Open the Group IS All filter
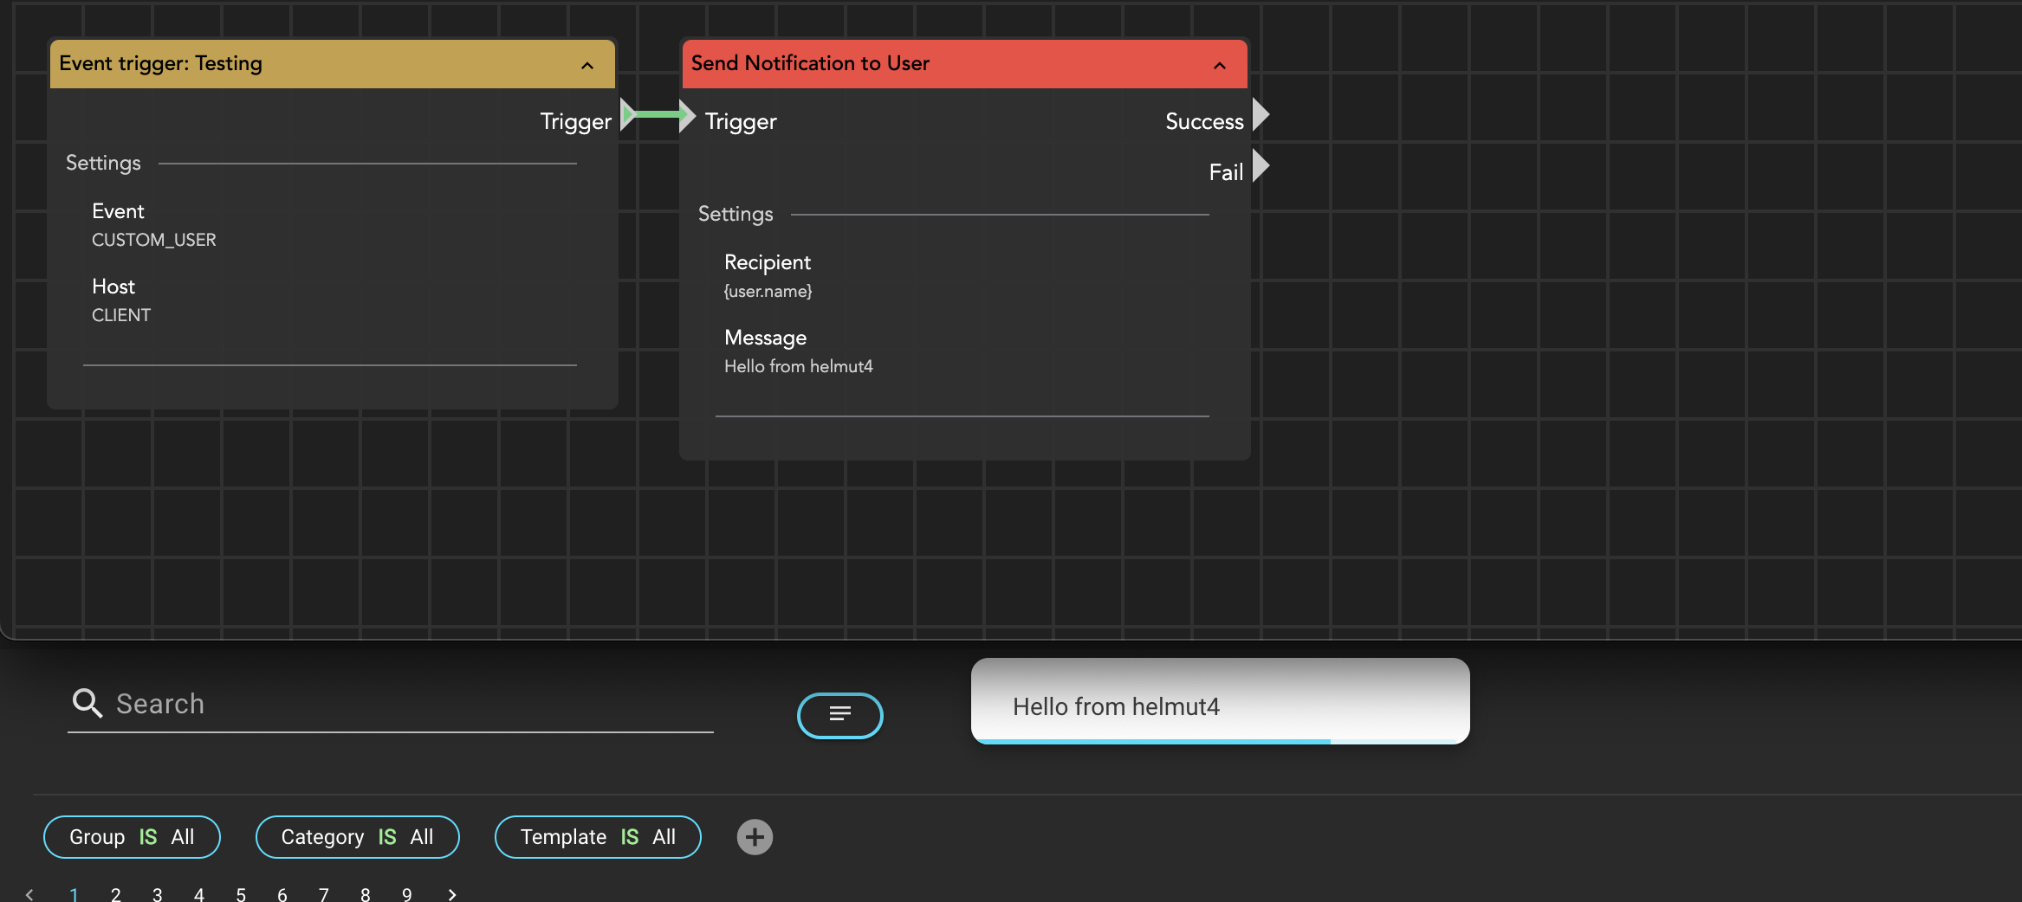2022x902 pixels. tap(132, 837)
